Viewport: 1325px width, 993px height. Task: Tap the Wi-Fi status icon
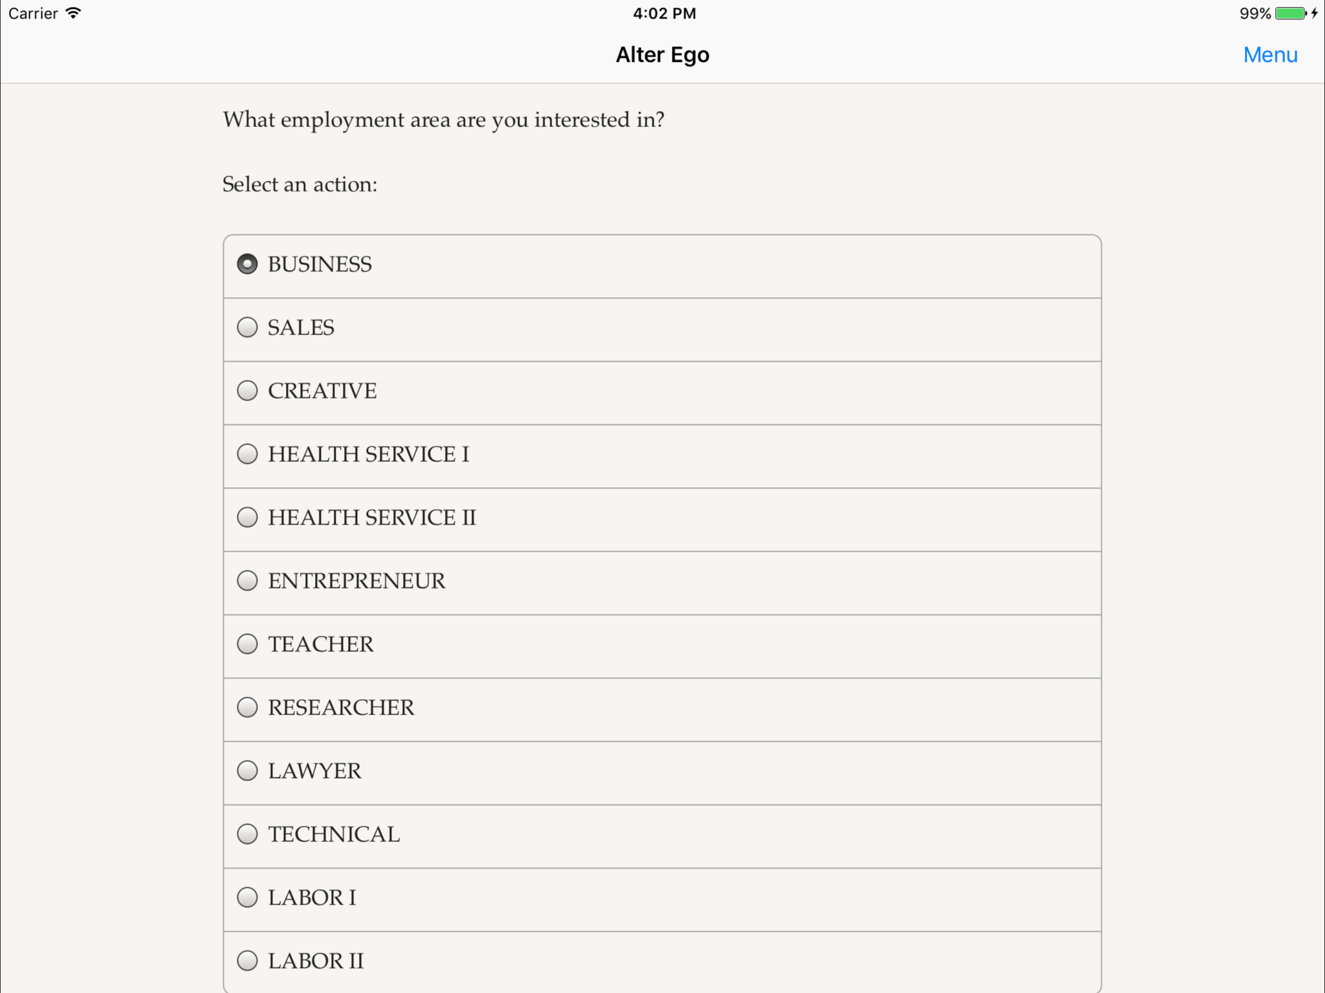(x=74, y=13)
